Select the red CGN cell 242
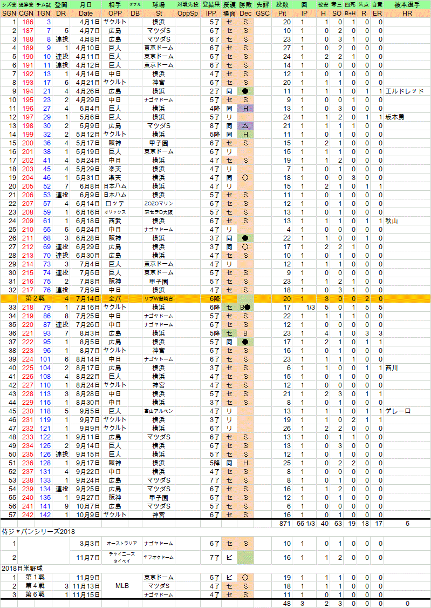 (x=28, y=515)
